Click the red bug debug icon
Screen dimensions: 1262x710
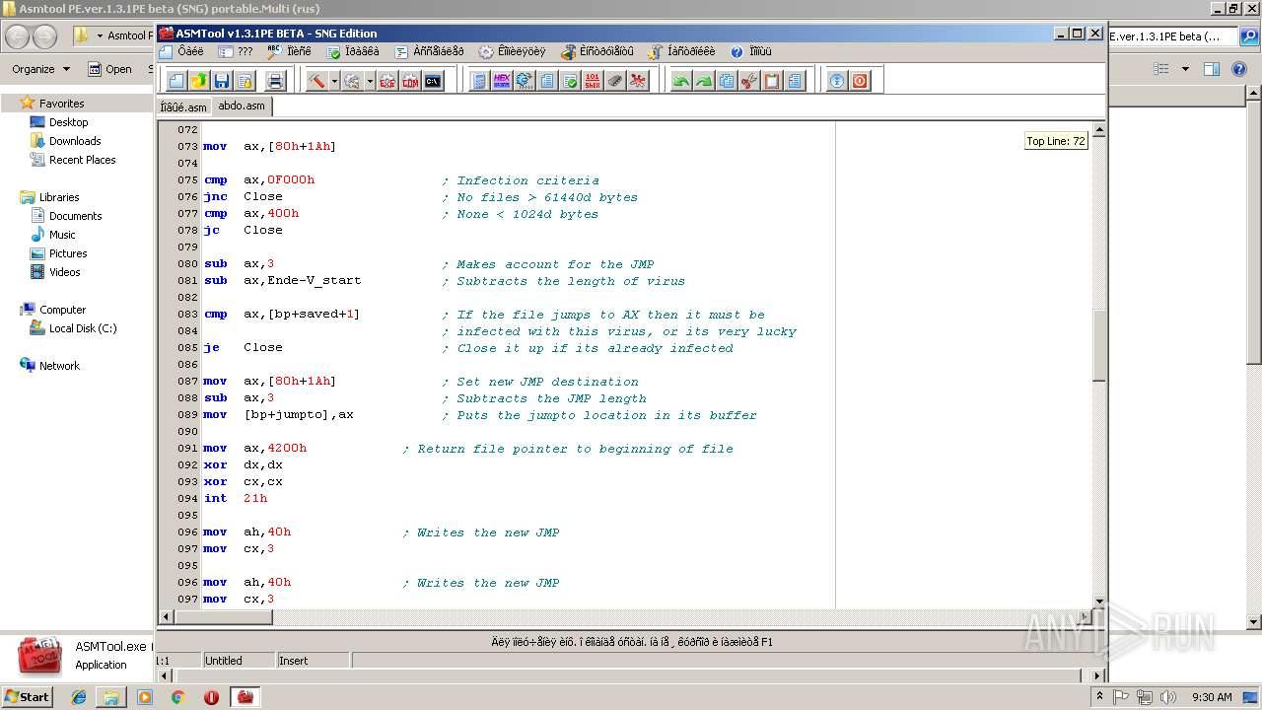pyautogui.click(x=638, y=81)
